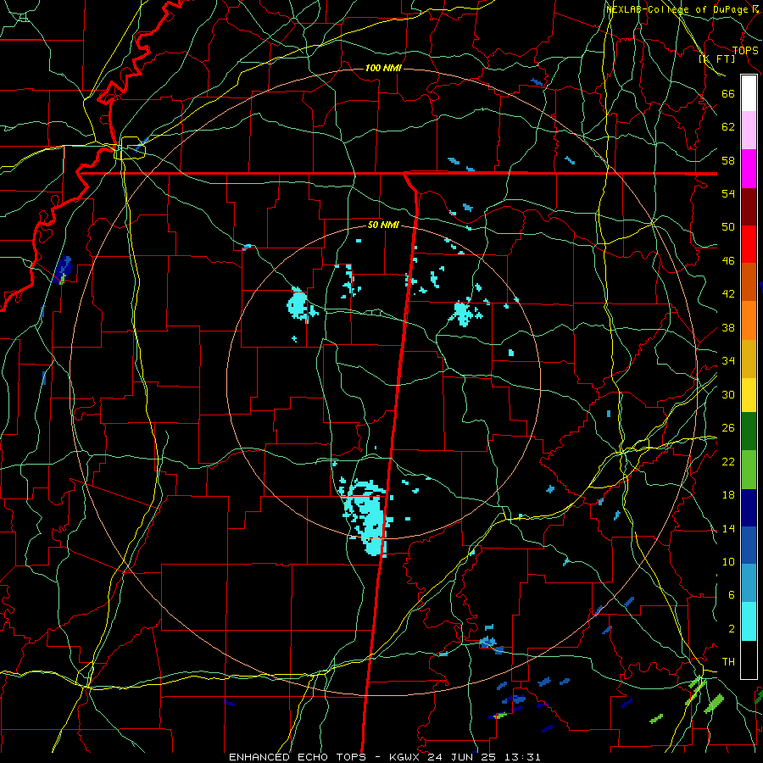This screenshot has height=763, width=763.
Task: Select the light green legend swatch
Action: point(749,470)
